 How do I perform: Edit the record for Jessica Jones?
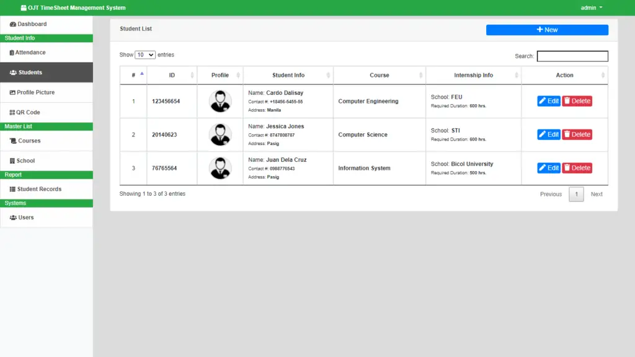click(548, 134)
